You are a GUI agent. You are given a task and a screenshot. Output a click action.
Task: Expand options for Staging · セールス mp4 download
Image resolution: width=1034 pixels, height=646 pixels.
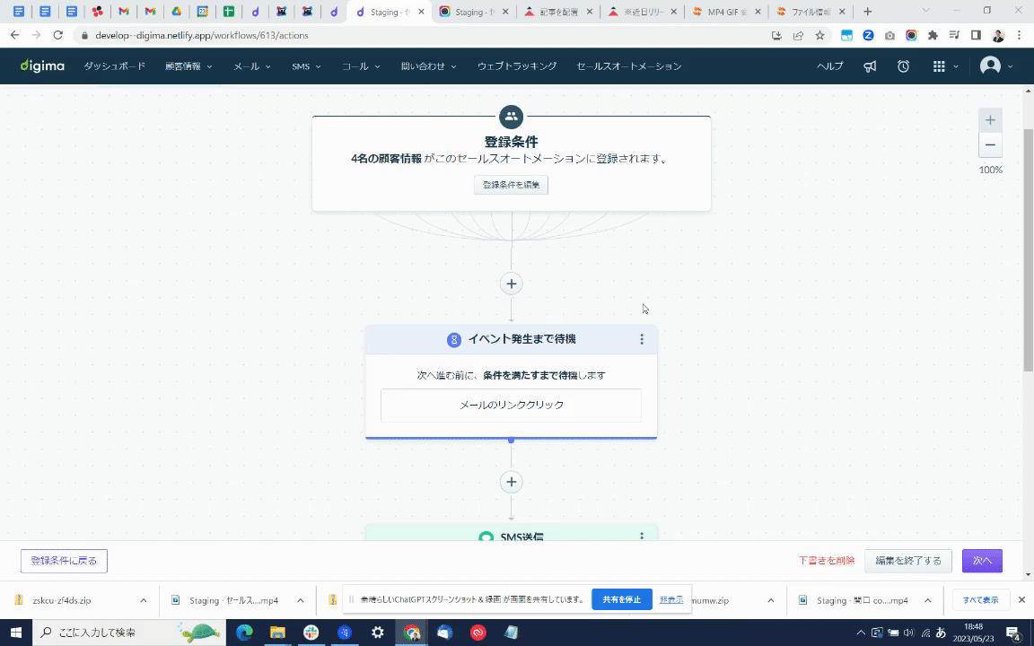(x=300, y=600)
